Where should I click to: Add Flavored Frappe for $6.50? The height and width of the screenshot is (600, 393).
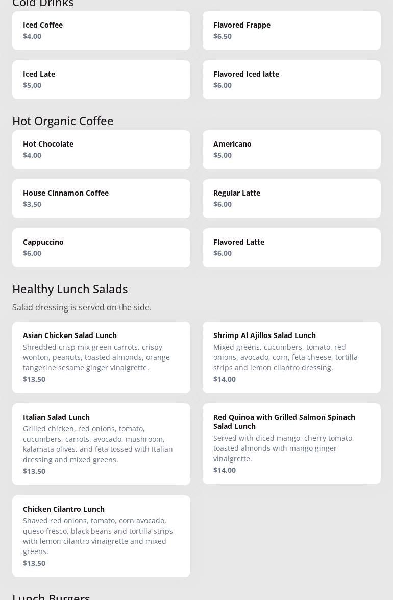click(291, 31)
